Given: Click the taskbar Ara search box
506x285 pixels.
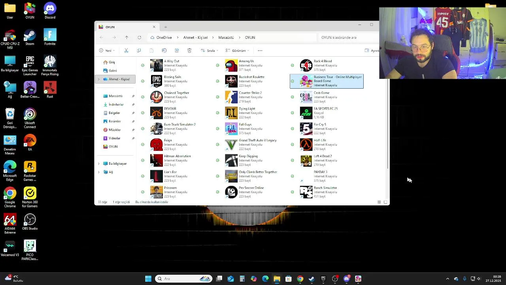Looking at the screenshot, I should click(x=183, y=279).
